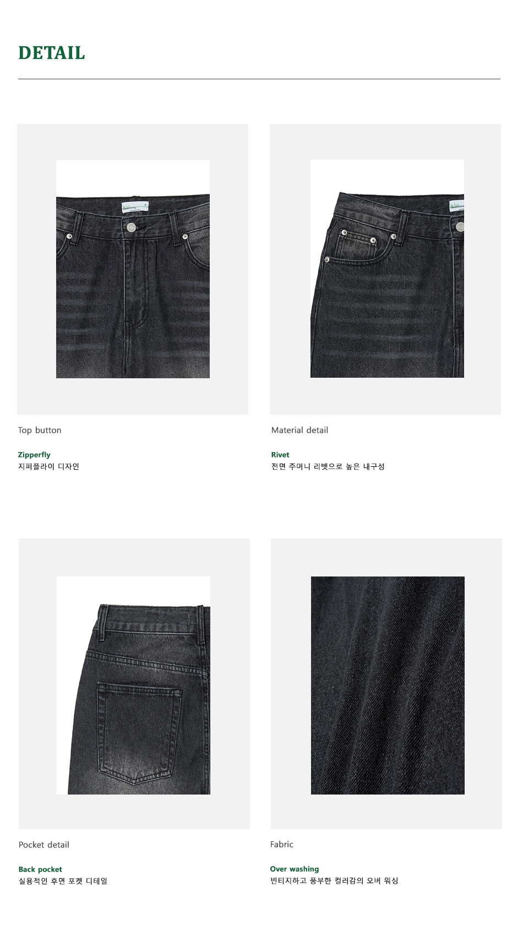Click the brand label tag on waistband
This screenshot has width=523, height=941.
135,208
